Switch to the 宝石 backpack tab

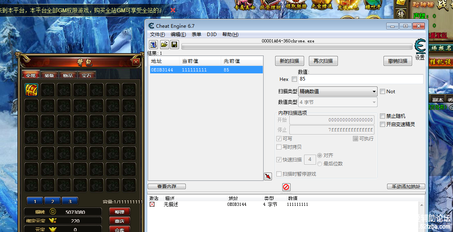click(x=87, y=75)
